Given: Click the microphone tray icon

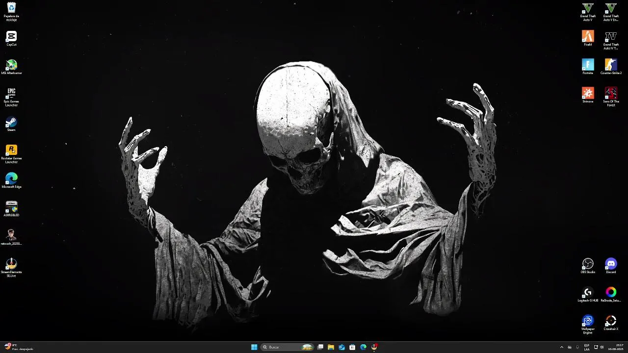Looking at the screenshot, I should (577, 347).
